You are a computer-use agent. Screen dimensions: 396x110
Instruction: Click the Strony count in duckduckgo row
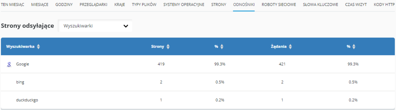(x=161, y=100)
